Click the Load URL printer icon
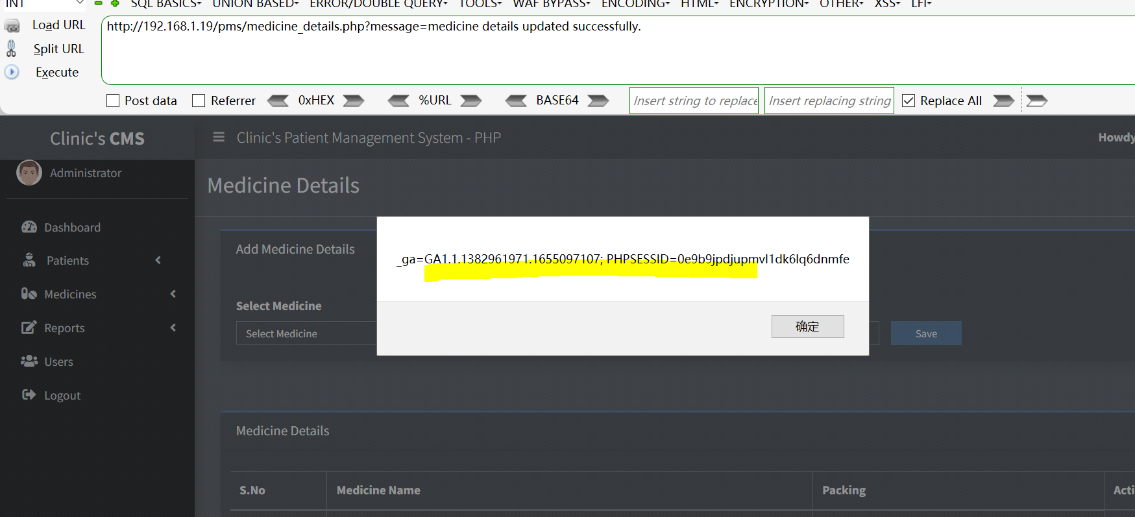 click(12, 26)
